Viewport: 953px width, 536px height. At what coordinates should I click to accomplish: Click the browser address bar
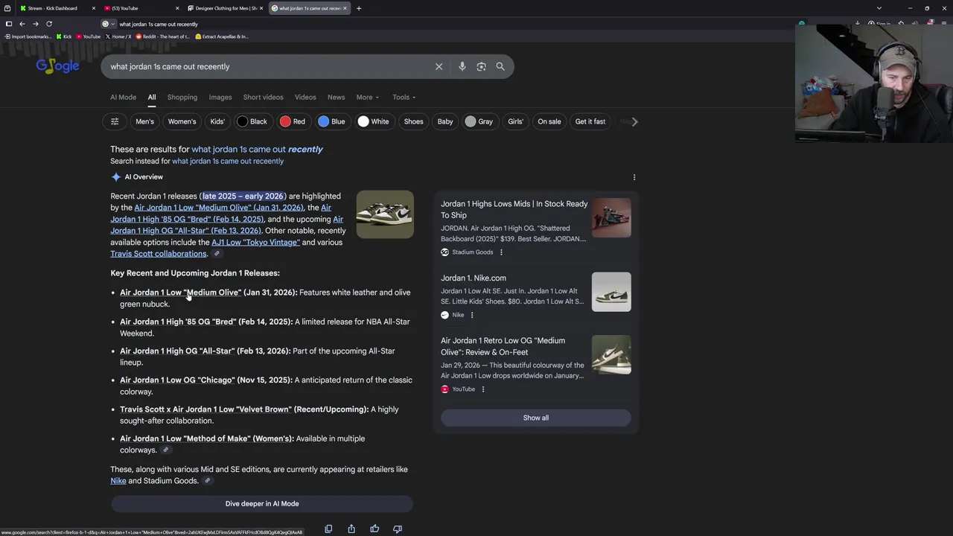pos(447,24)
